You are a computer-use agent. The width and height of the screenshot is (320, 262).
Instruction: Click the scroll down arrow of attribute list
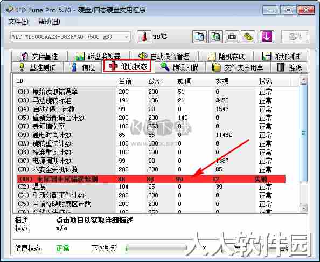tap(304, 208)
